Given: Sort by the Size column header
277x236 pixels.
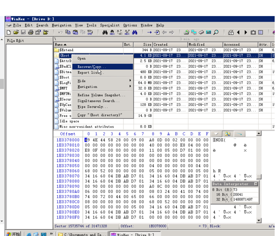Looking at the screenshot, I should point(143,45).
